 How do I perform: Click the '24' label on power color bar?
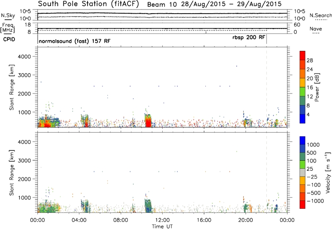(x=310, y=69)
